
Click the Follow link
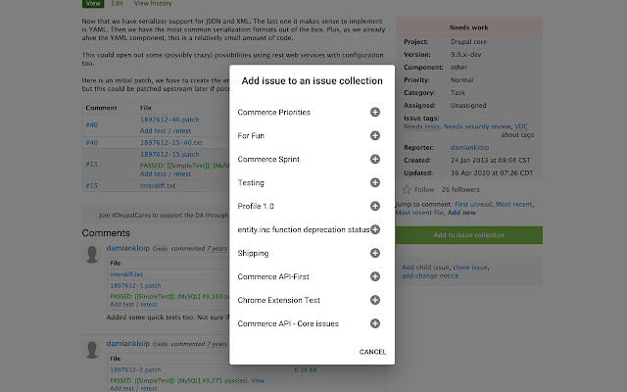(x=424, y=189)
